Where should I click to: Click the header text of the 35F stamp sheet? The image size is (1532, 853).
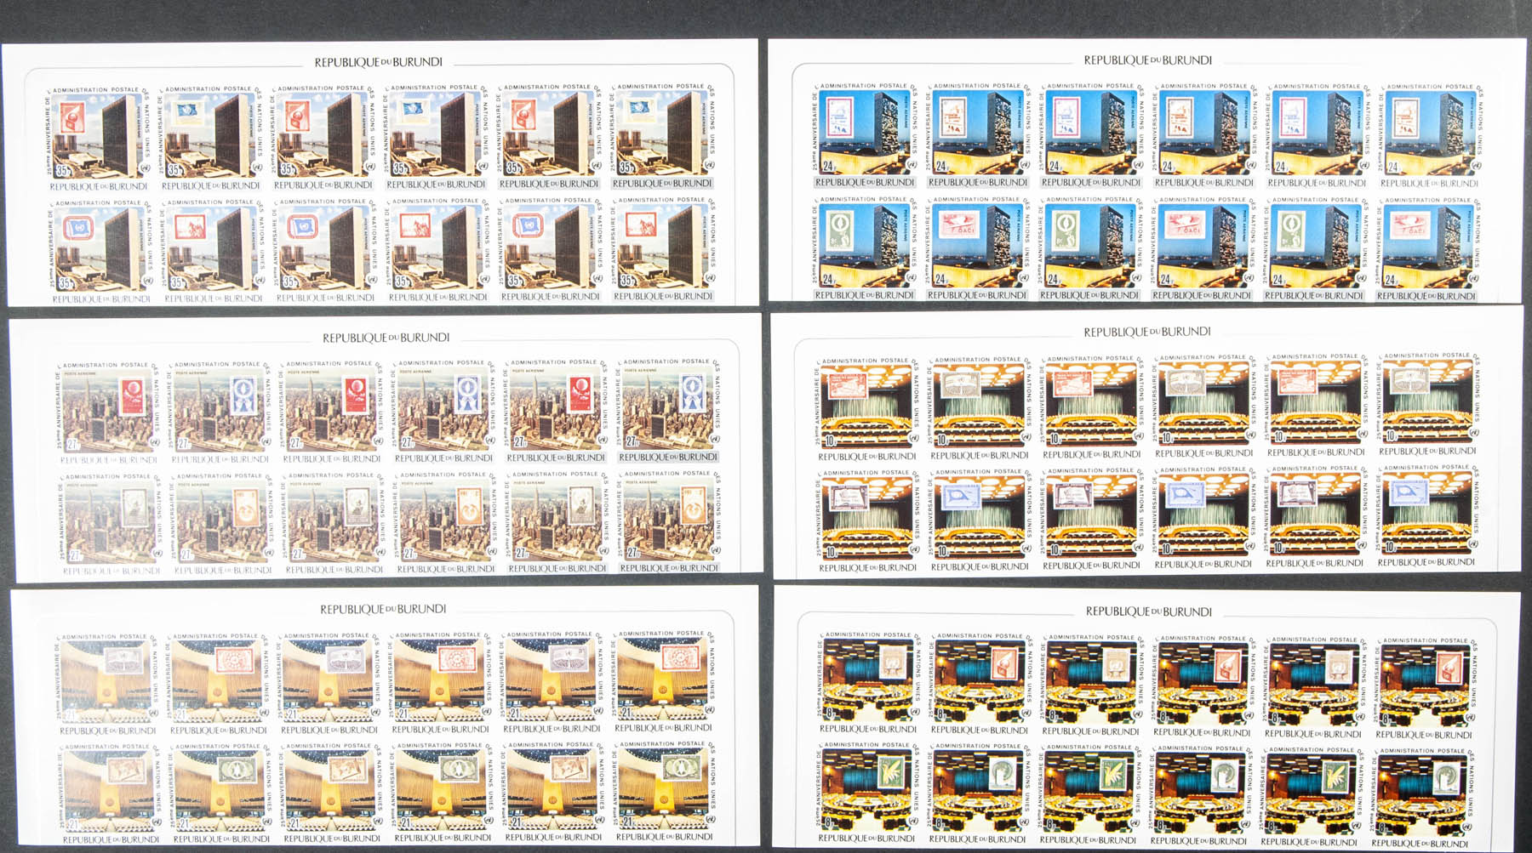(378, 62)
